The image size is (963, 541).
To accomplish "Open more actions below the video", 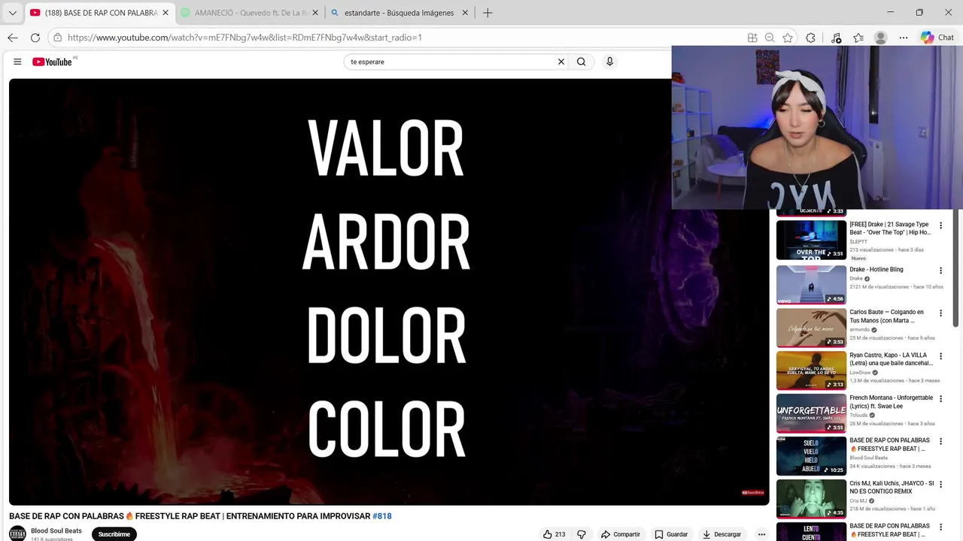I will coord(761,534).
